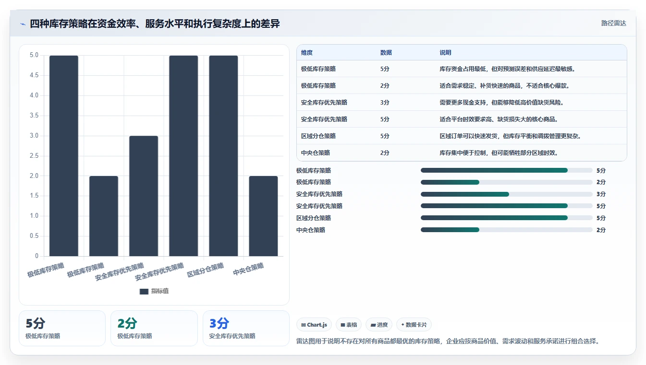The image size is (646, 365).
Task: Click the 区域分仓策略 label in the progress list
Action: [314, 218]
